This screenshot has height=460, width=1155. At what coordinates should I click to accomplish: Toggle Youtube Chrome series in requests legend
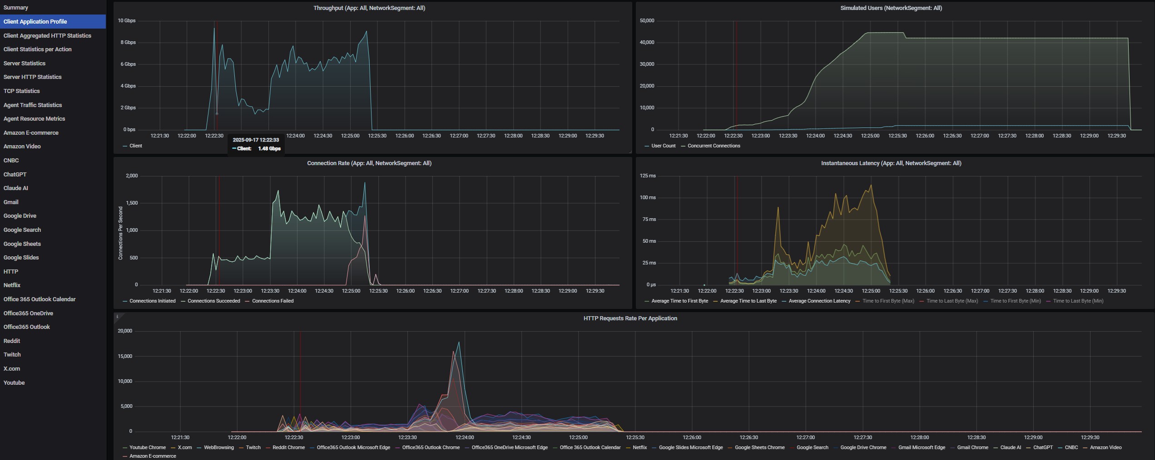(x=147, y=448)
